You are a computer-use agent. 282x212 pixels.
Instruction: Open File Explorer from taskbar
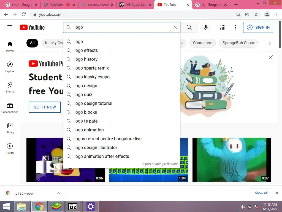pos(21,206)
